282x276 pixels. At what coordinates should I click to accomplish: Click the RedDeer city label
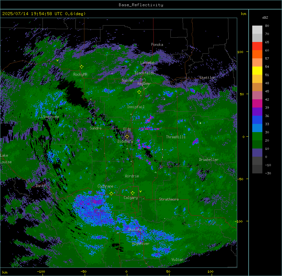click(x=144, y=84)
